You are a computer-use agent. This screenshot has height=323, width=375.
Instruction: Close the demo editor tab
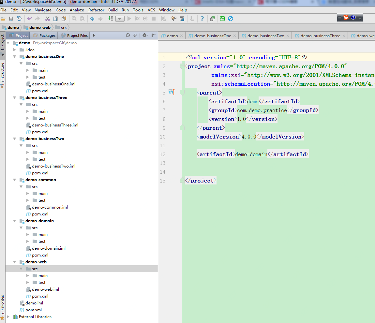click(182, 36)
